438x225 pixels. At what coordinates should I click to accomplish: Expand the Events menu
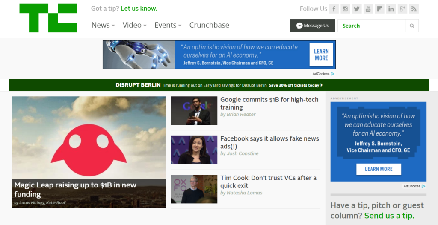click(168, 25)
